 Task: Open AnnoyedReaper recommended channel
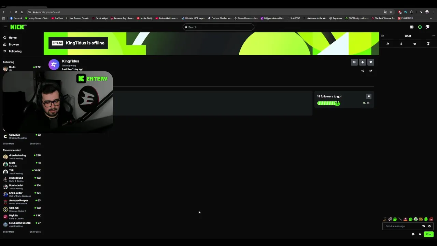click(x=22, y=202)
